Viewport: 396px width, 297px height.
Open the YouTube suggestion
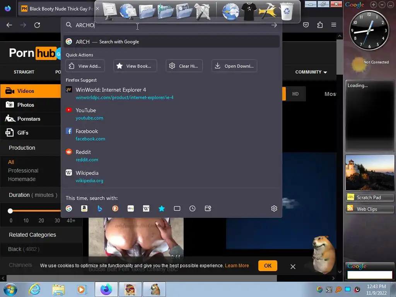tap(171, 114)
